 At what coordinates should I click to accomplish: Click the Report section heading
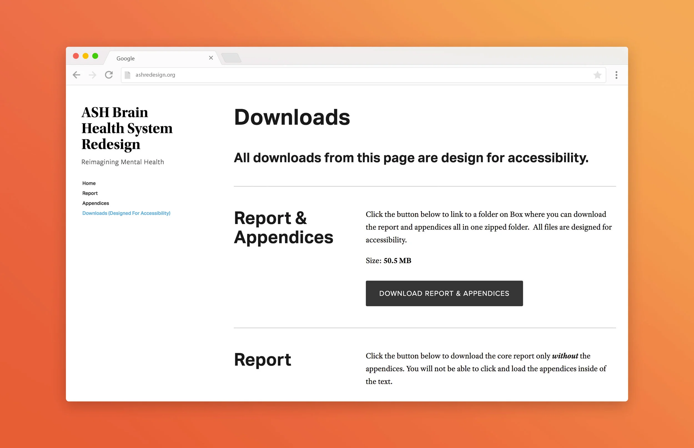(262, 359)
